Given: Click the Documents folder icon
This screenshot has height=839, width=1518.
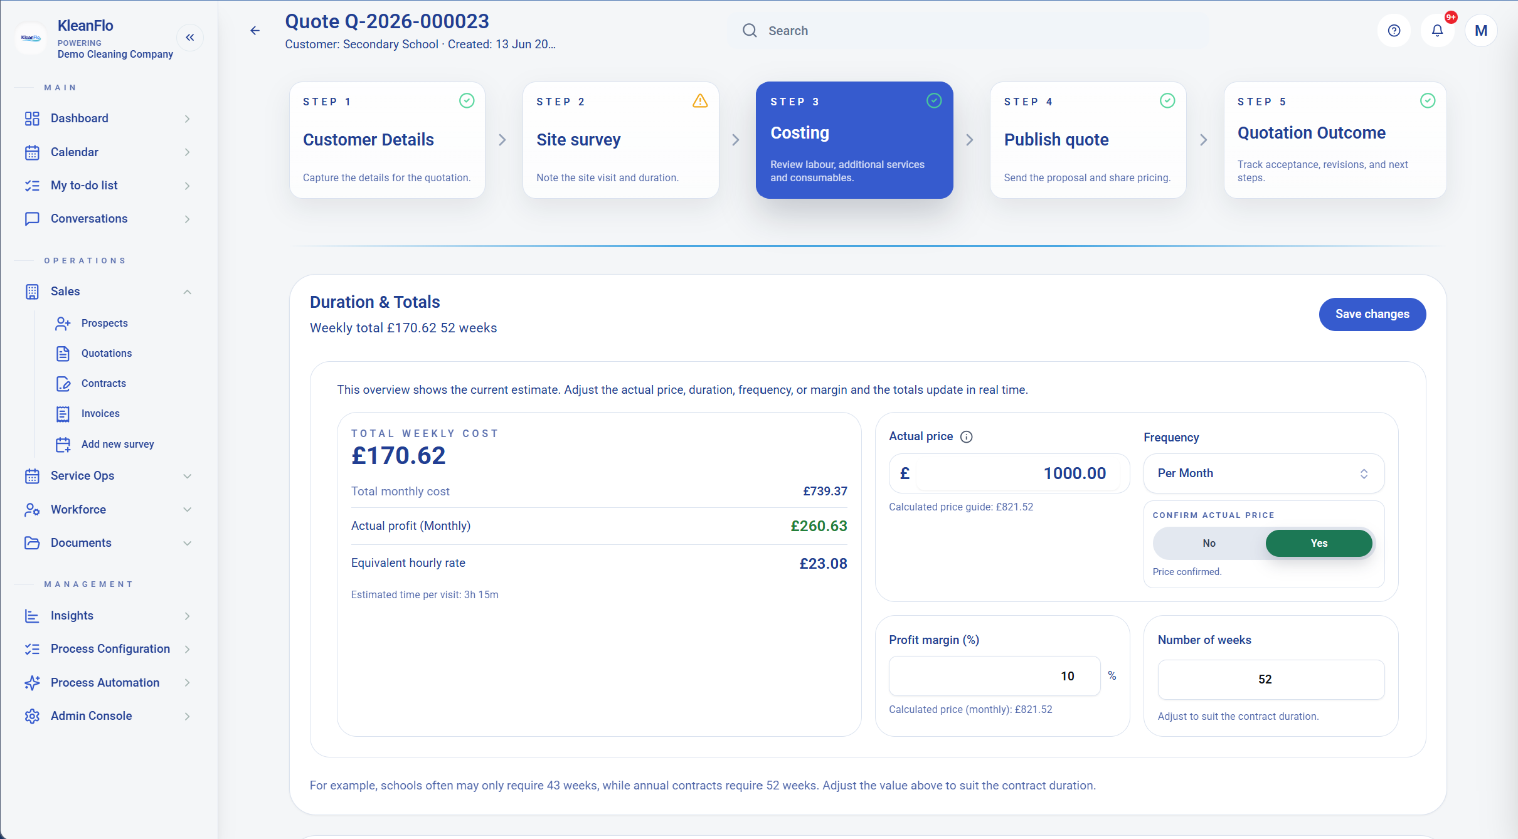Looking at the screenshot, I should click(32, 543).
